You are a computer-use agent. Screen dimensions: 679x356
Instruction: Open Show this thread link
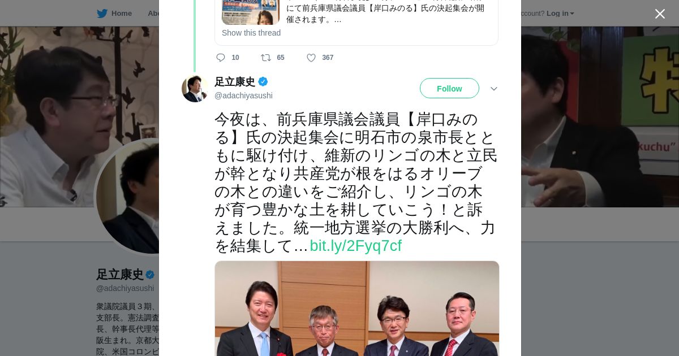tap(251, 33)
